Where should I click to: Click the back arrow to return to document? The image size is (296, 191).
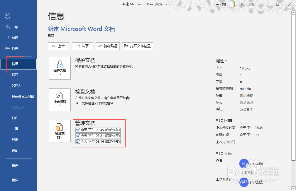click(x=8, y=16)
